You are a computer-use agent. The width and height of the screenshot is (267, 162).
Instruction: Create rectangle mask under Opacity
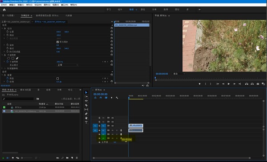[x=13, y=58]
